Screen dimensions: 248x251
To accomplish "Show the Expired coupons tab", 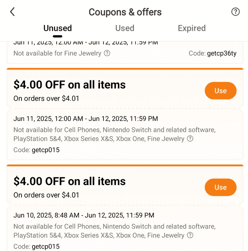I will click(191, 28).
